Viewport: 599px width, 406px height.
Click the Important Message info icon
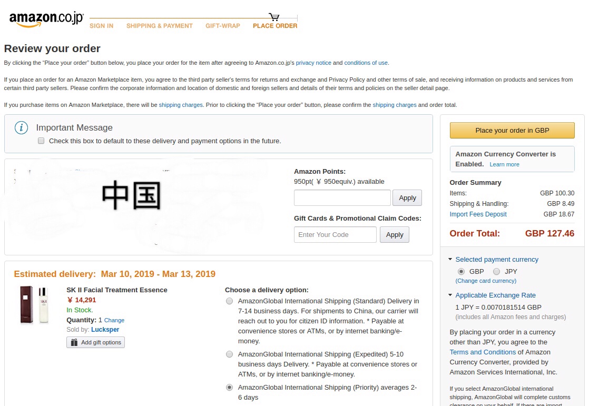point(21,128)
